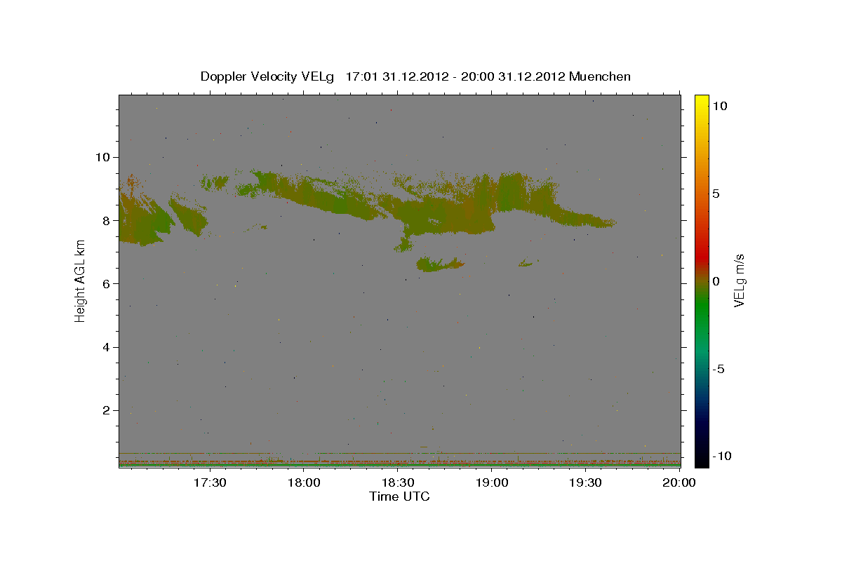Click the colorbar value -10 label

[722, 456]
